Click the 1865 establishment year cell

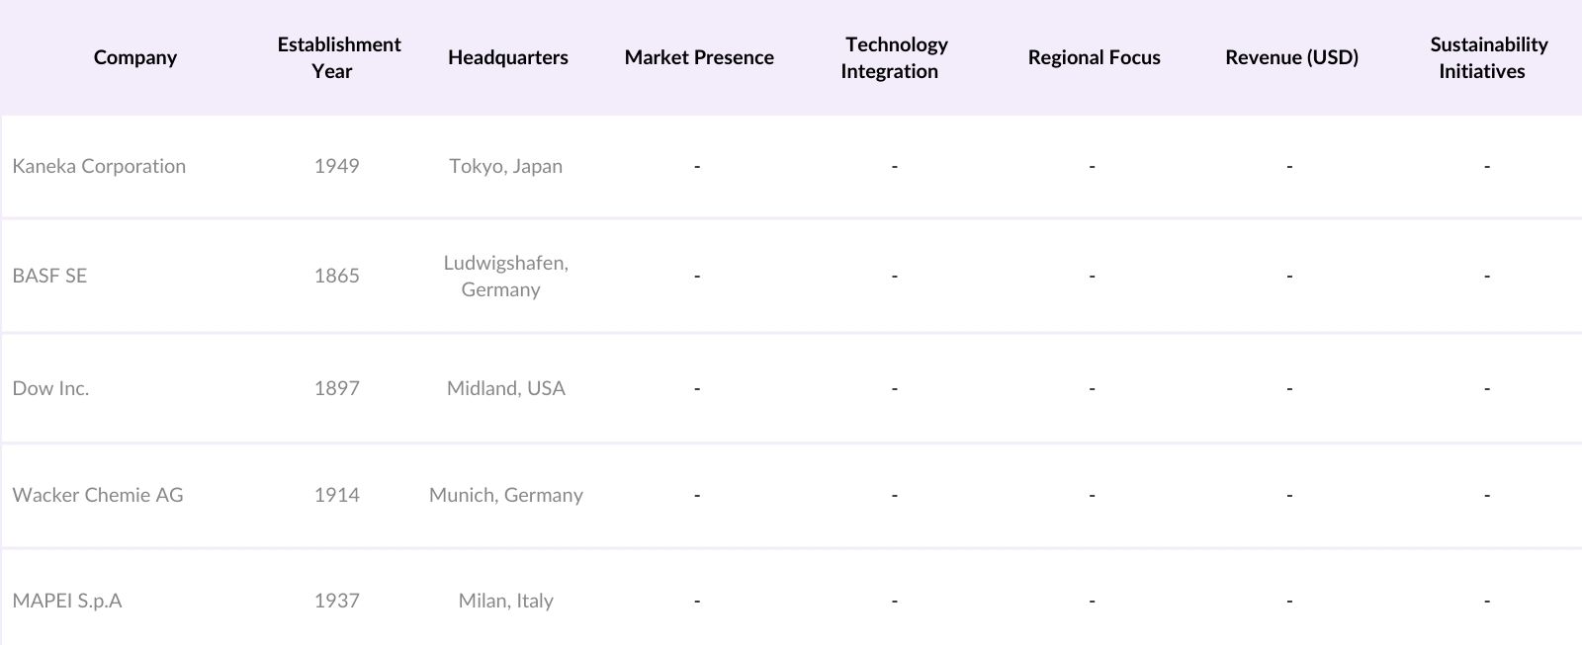[x=336, y=276]
